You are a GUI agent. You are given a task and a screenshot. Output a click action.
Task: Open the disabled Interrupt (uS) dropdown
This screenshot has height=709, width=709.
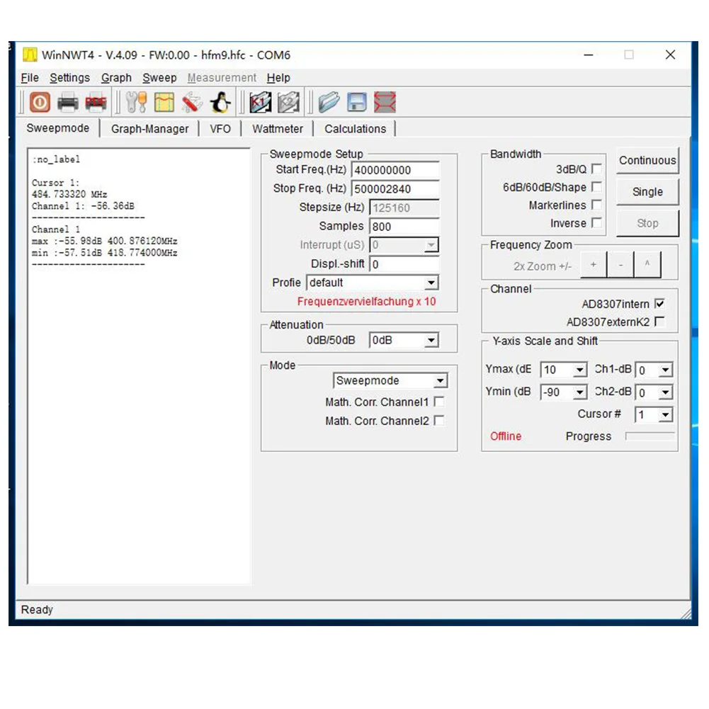pyautogui.click(x=404, y=245)
